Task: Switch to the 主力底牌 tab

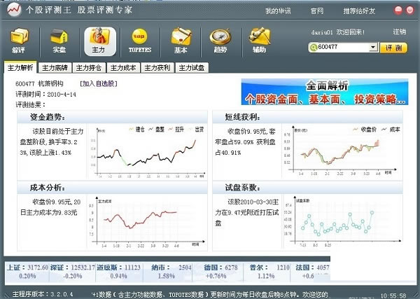Action: coord(55,68)
